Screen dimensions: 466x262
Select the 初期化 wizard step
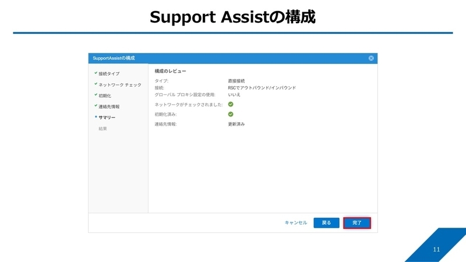(105, 95)
